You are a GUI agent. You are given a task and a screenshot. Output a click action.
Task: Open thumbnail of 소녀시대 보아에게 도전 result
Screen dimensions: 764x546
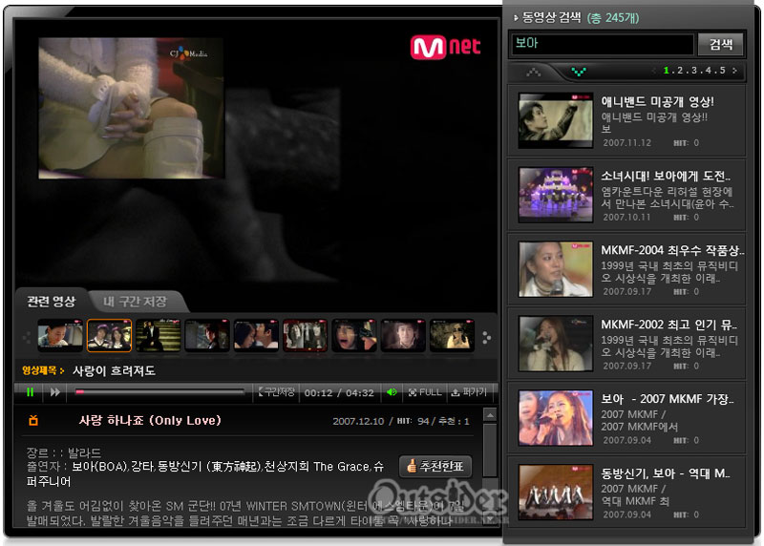(x=556, y=195)
